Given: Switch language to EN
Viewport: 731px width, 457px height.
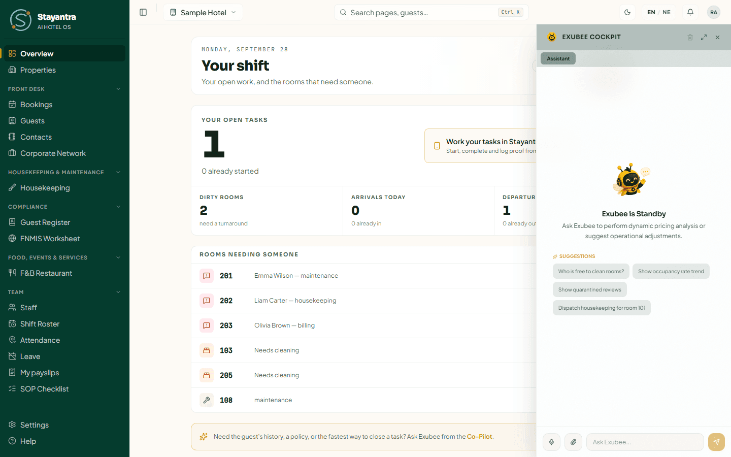Looking at the screenshot, I should pyautogui.click(x=651, y=12).
